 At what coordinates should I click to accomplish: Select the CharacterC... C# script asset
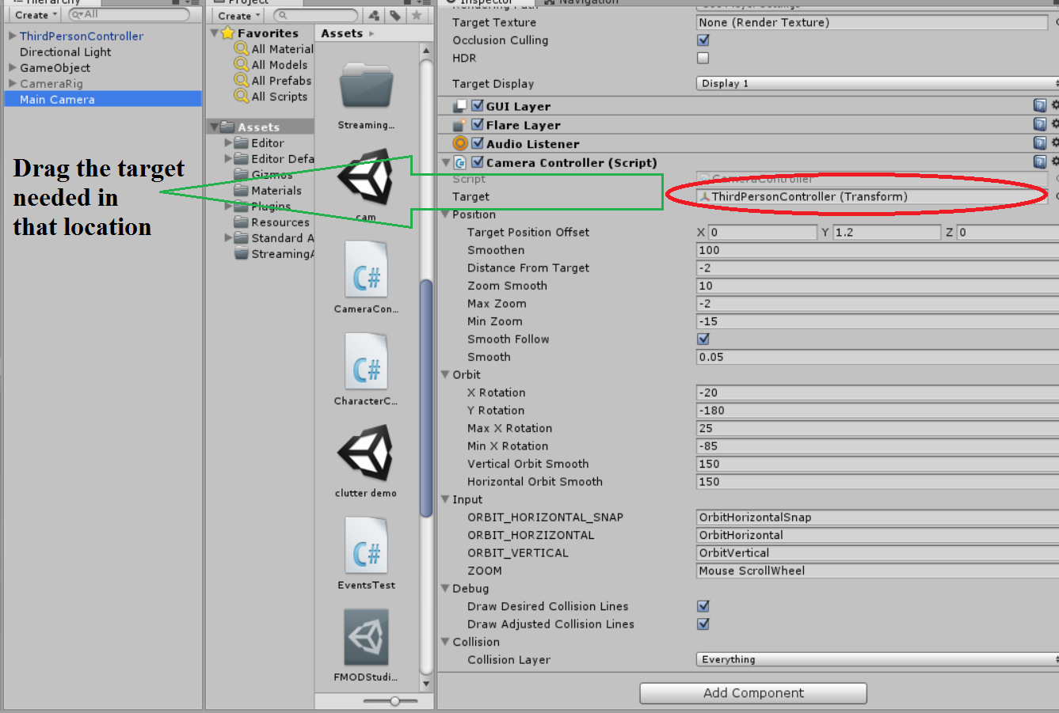point(366,362)
